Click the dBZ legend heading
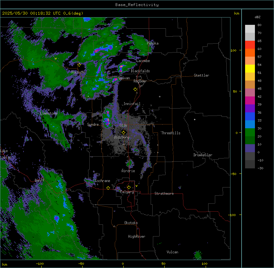 (x=257, y=17)
